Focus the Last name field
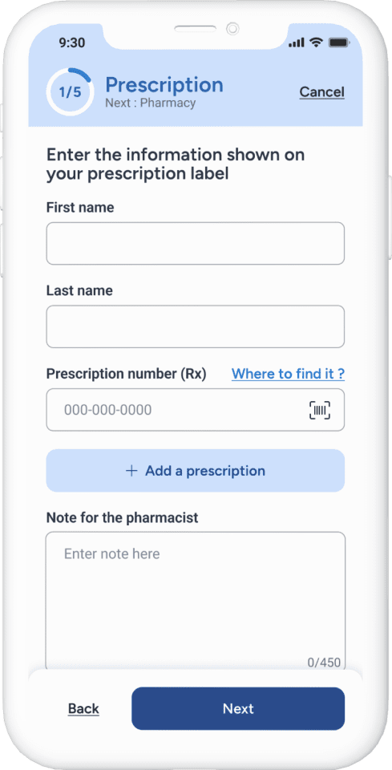The image size is (392, 770). 196,326
